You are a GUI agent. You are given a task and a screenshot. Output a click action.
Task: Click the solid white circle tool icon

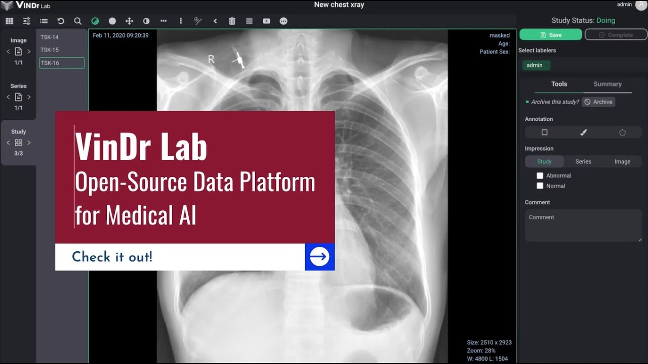coord(112,21)
